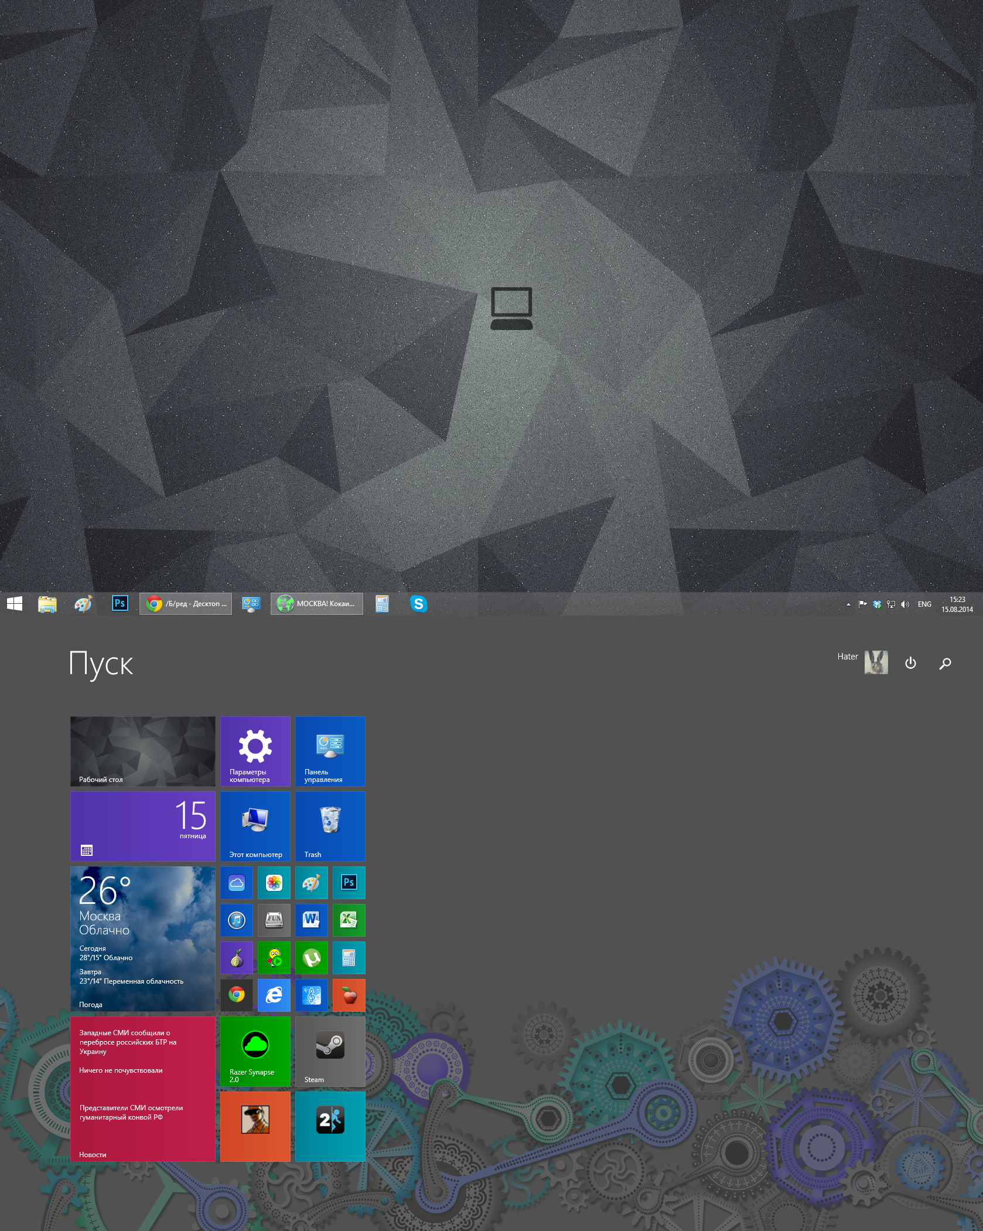This screenshot has width=983, height=1231.
Task: Launch the Microsoft Excel tile
Action: tap(349, 920)
